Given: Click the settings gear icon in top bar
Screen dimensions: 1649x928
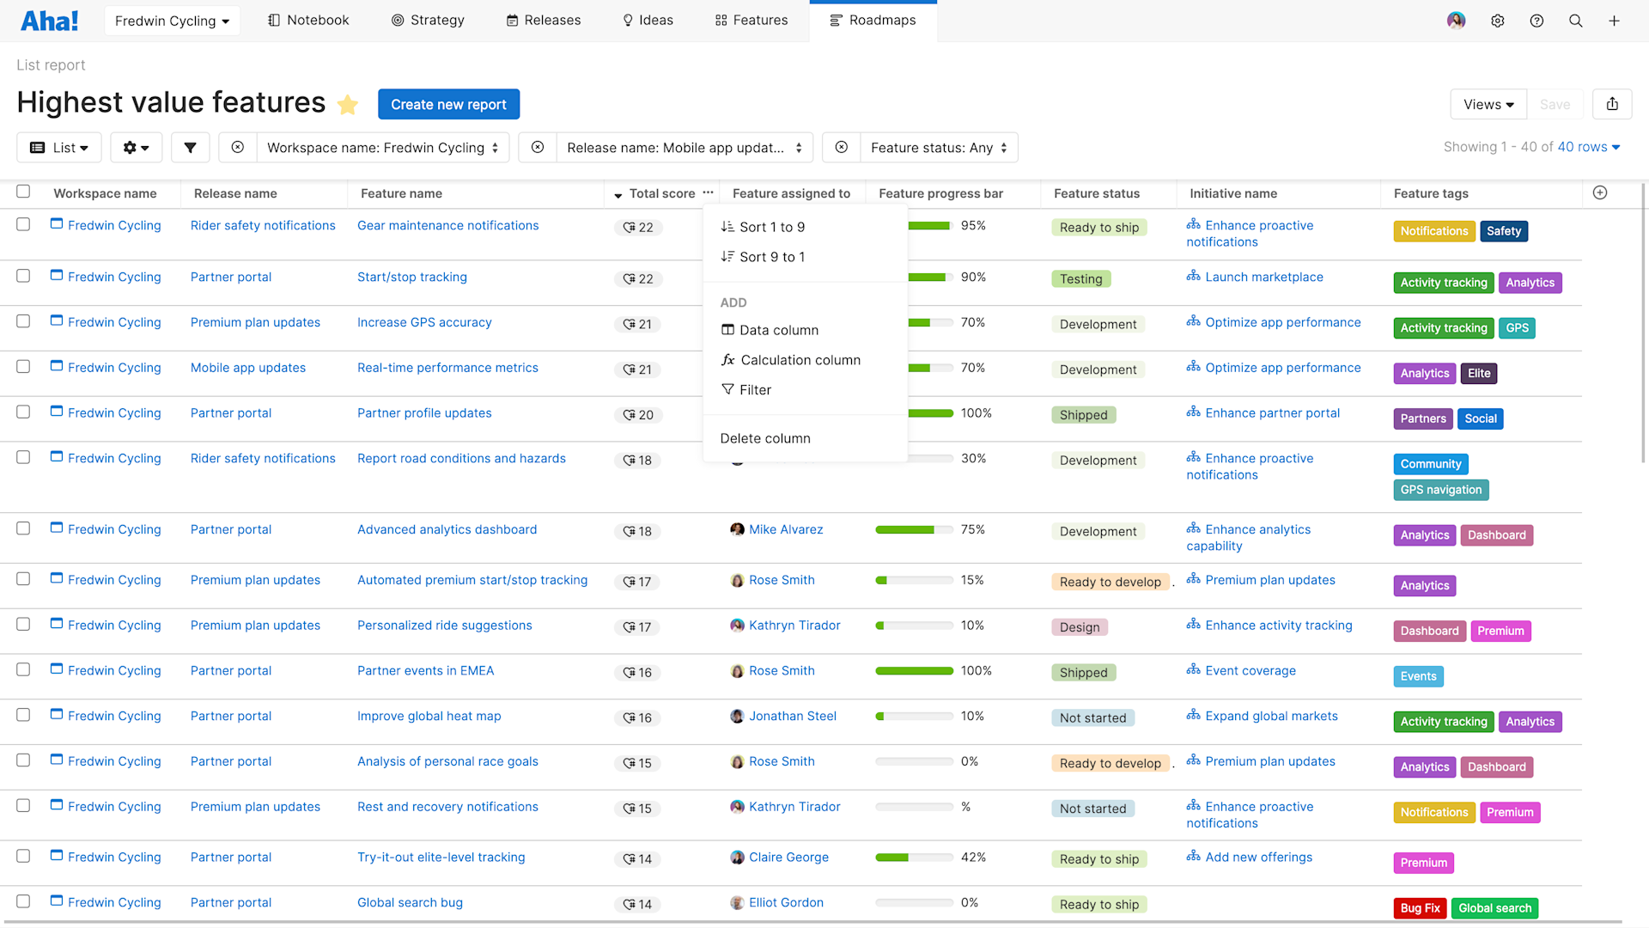Looking at the screenshot, I should pos(1498,21).
